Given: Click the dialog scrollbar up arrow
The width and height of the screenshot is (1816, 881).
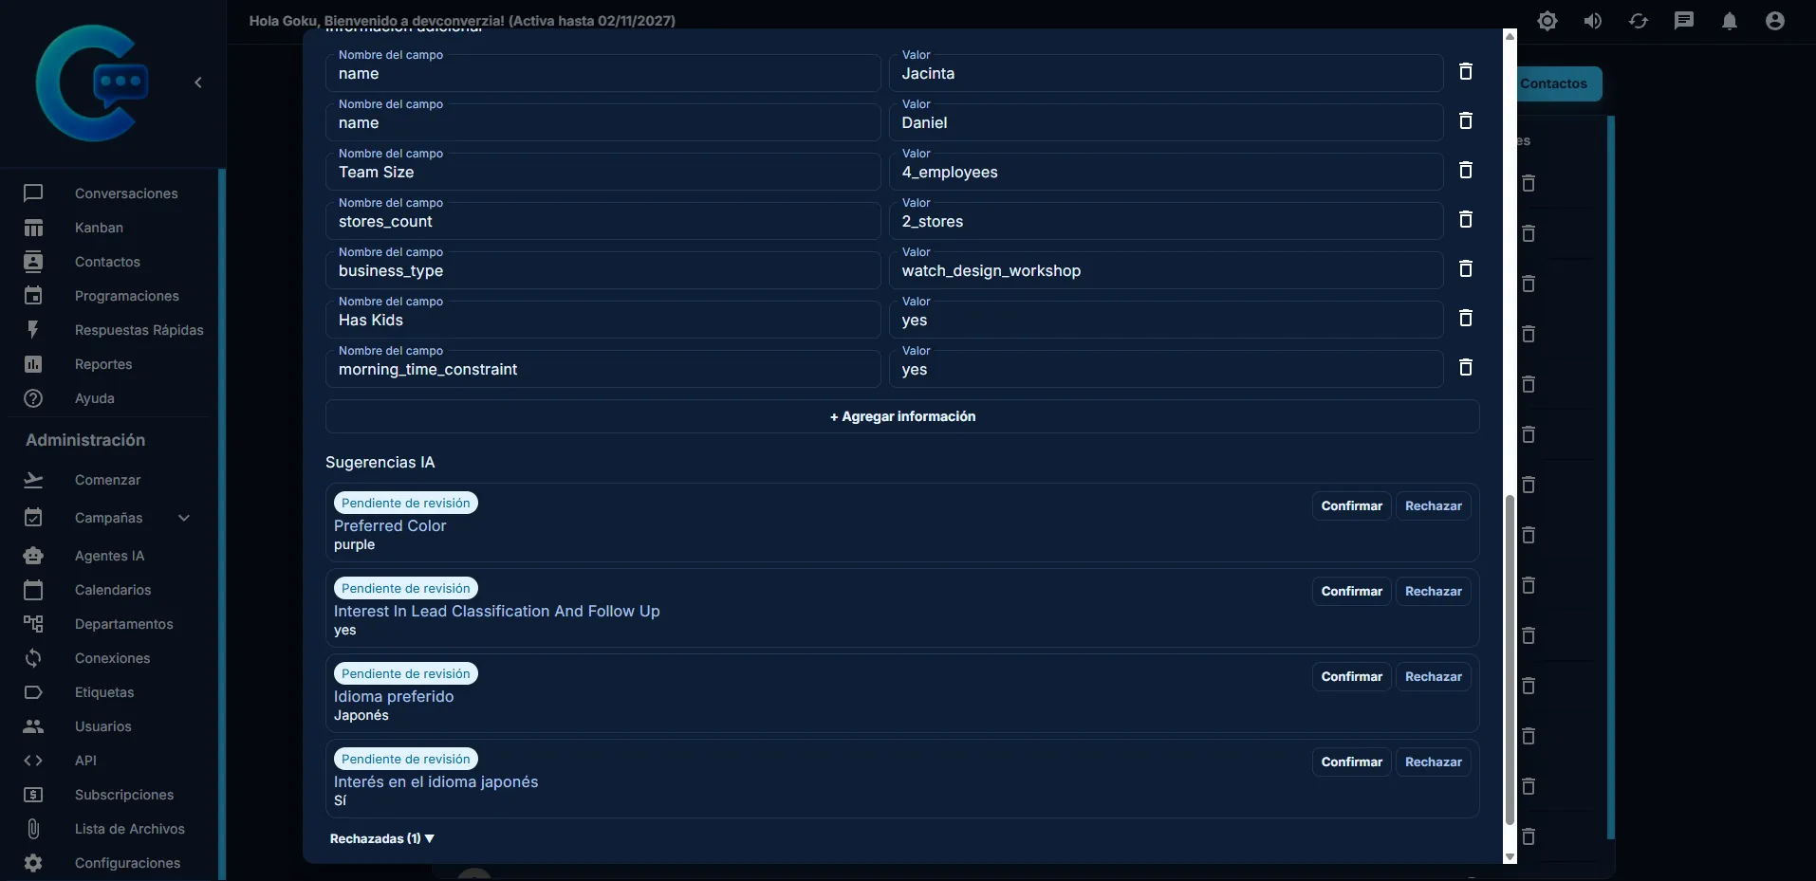Looking at the screenshot, I should point(1510,36).
